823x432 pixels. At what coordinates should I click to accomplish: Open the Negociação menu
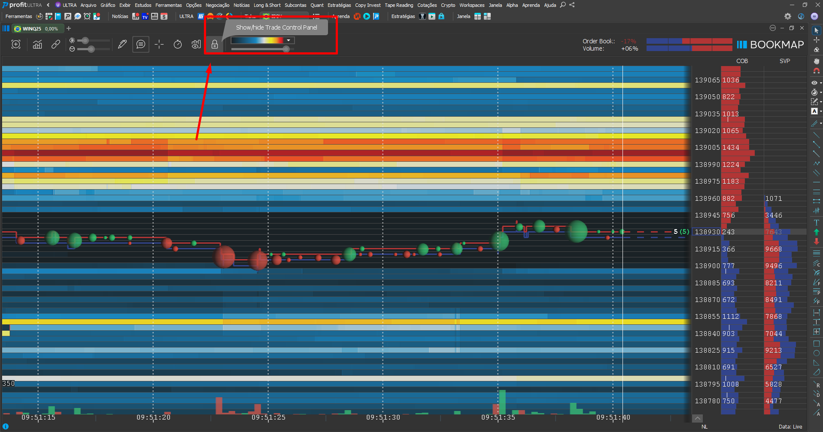tap(217, 5)
